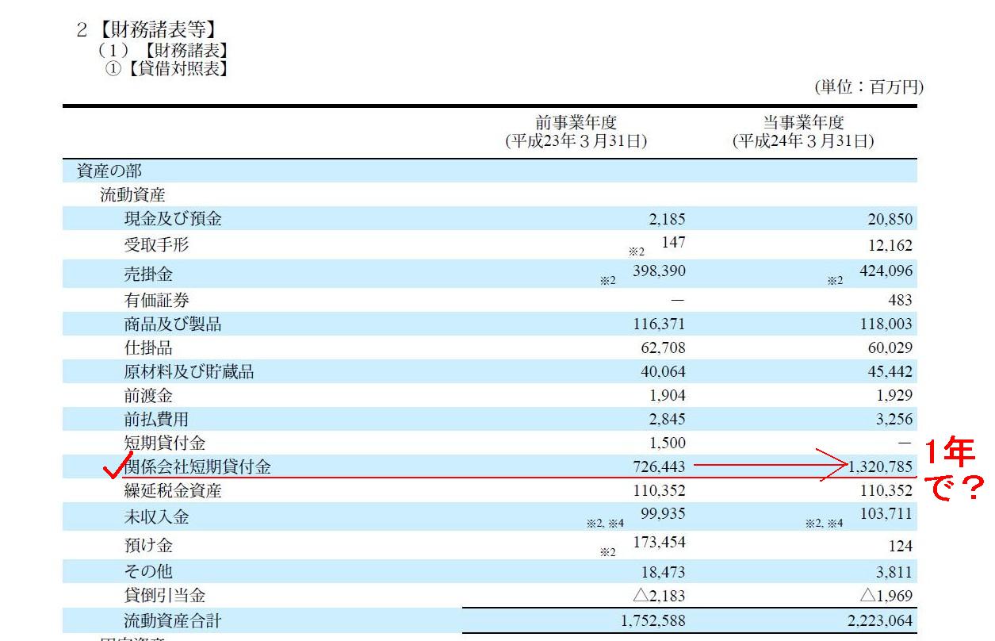The height and width of the screenshot is (641, 995).
Task: Select the 前渡金 row label
Action: click(148, 395)
